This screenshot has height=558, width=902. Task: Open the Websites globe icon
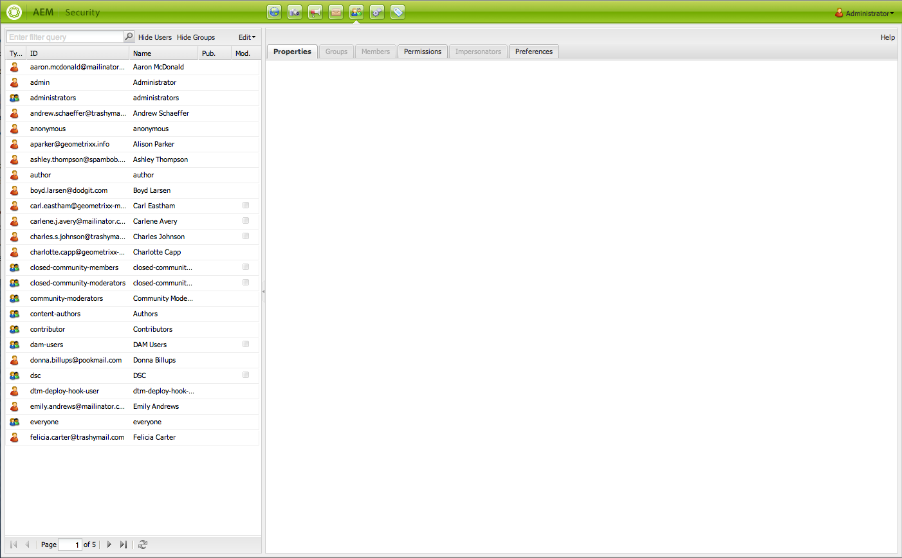point(274,12)
